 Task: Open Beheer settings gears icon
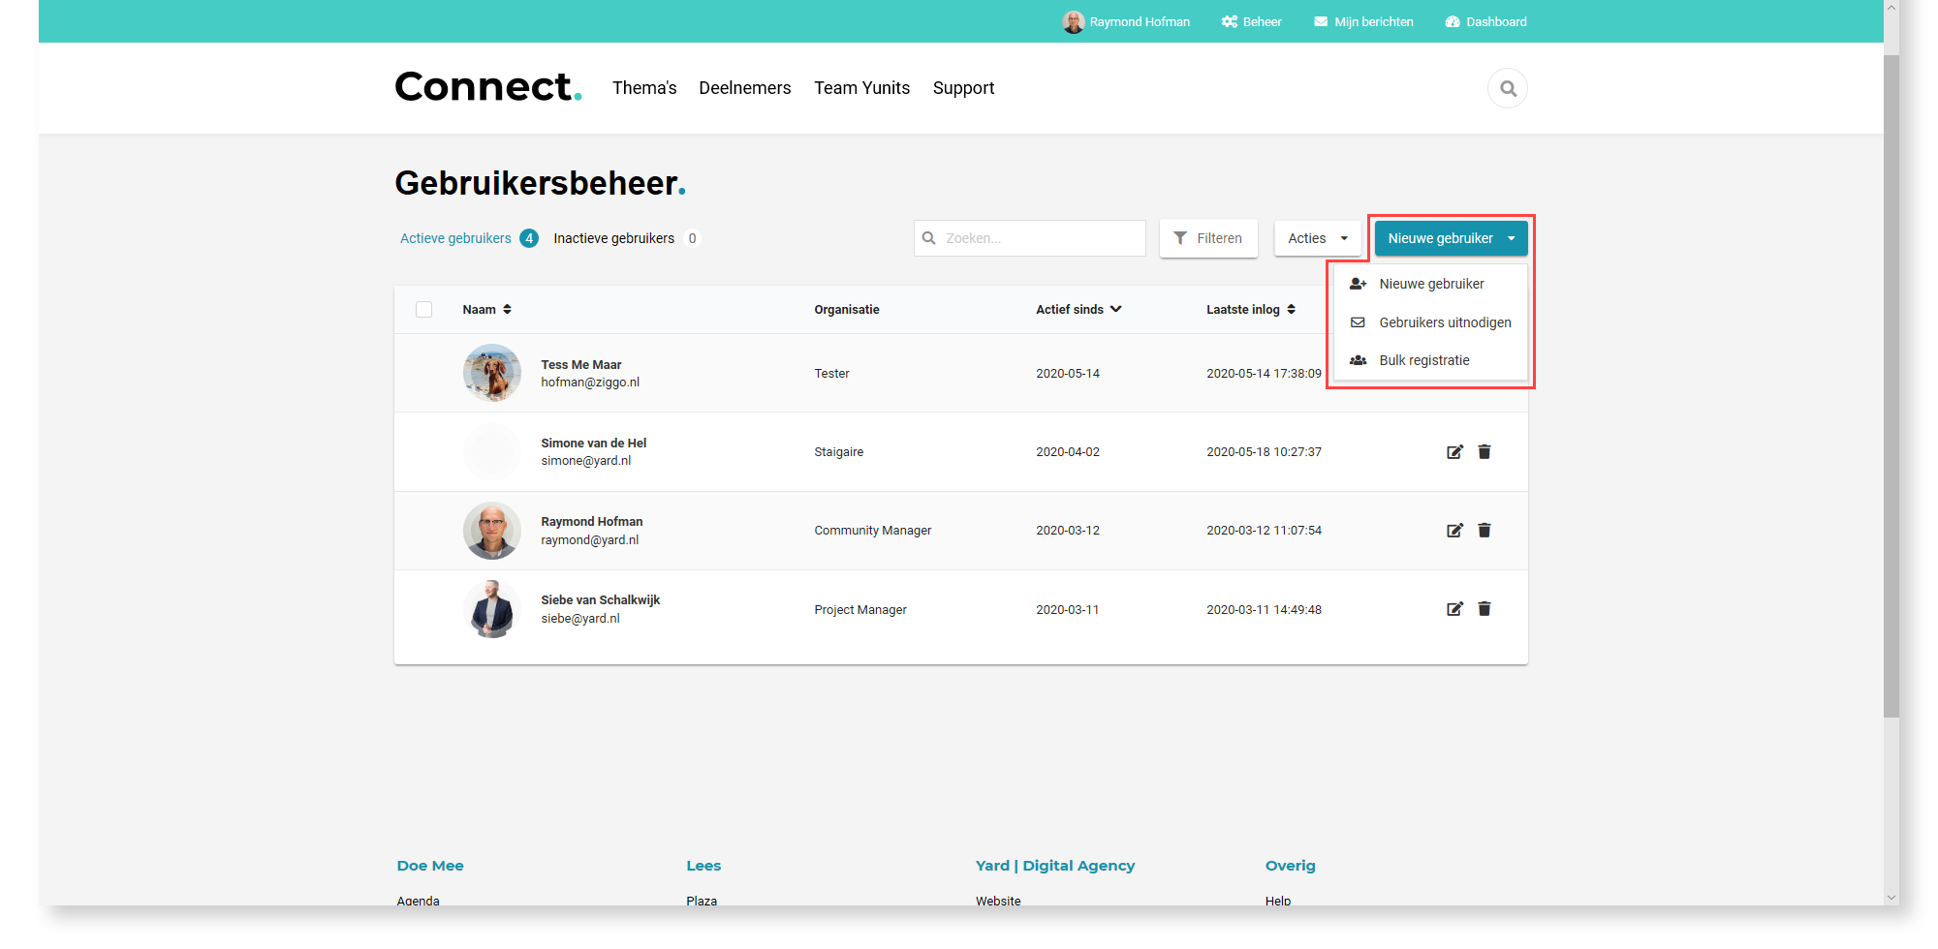pos(1229,21)
